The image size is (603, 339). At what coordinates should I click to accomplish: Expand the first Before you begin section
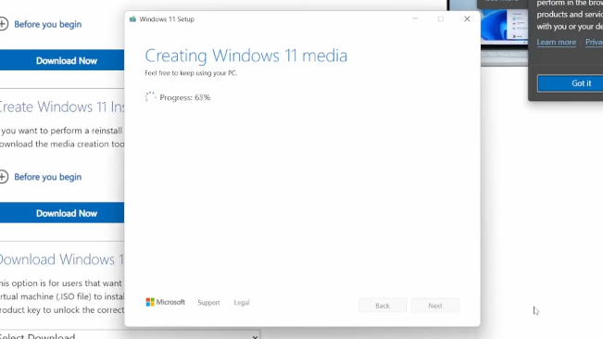pos(41,24)
